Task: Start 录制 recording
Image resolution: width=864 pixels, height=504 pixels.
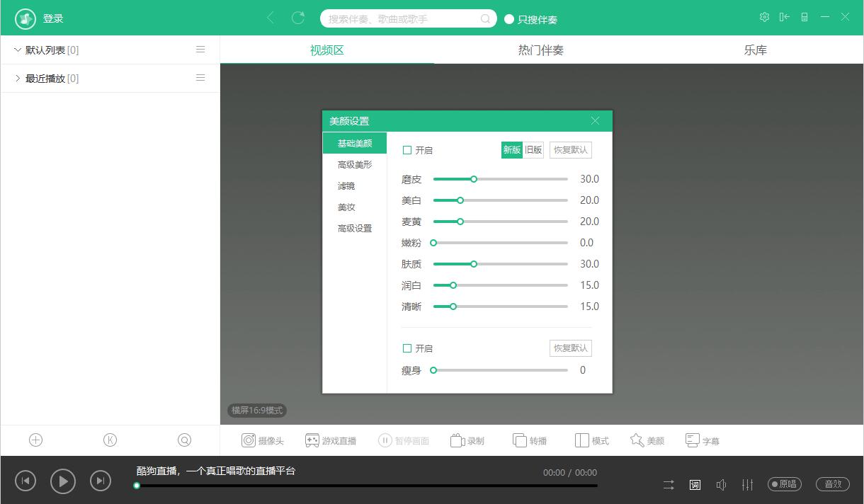Action: click(467, 440)
